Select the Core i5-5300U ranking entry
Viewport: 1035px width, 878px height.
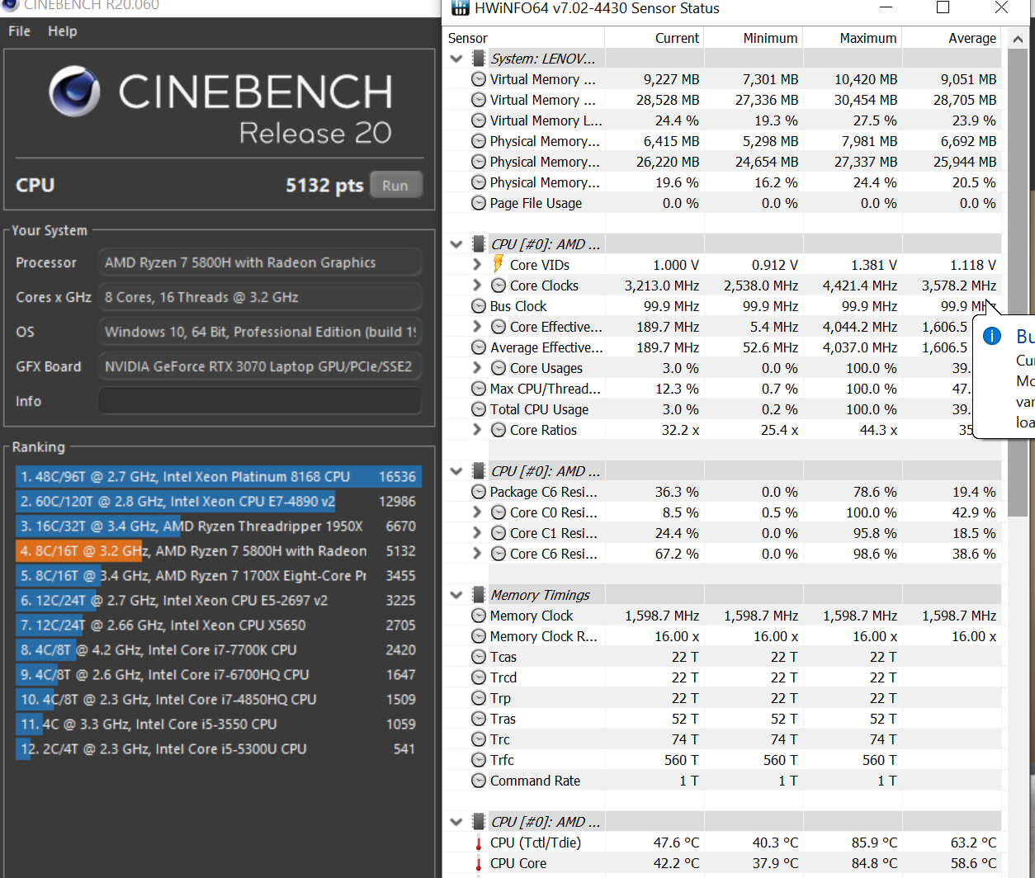click(219, 748)
